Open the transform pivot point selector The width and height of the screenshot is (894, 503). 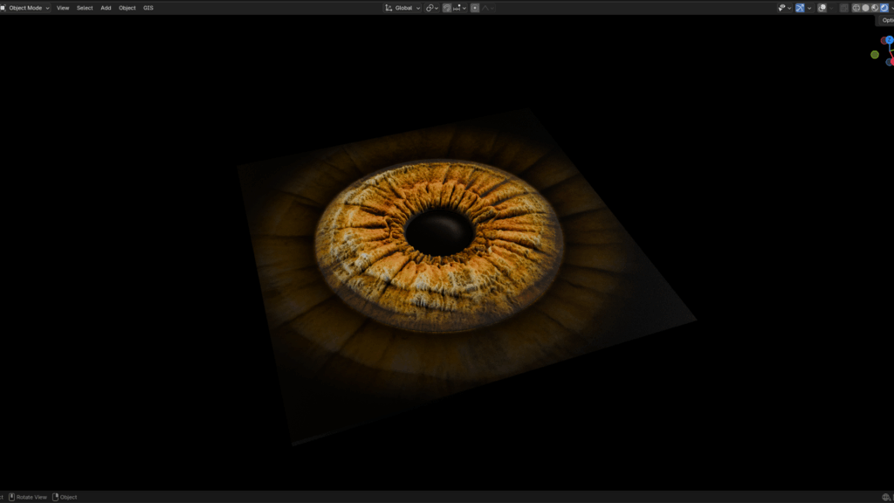431,8
